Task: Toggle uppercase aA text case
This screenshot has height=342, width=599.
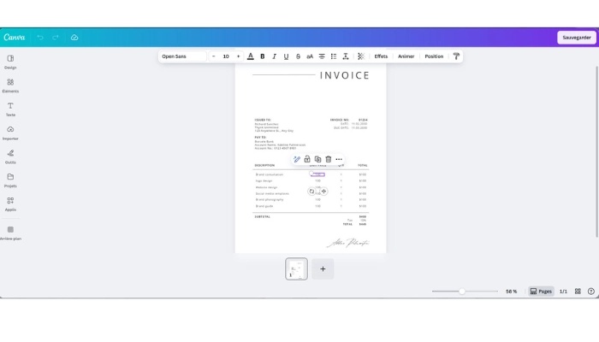Action: 310,56
